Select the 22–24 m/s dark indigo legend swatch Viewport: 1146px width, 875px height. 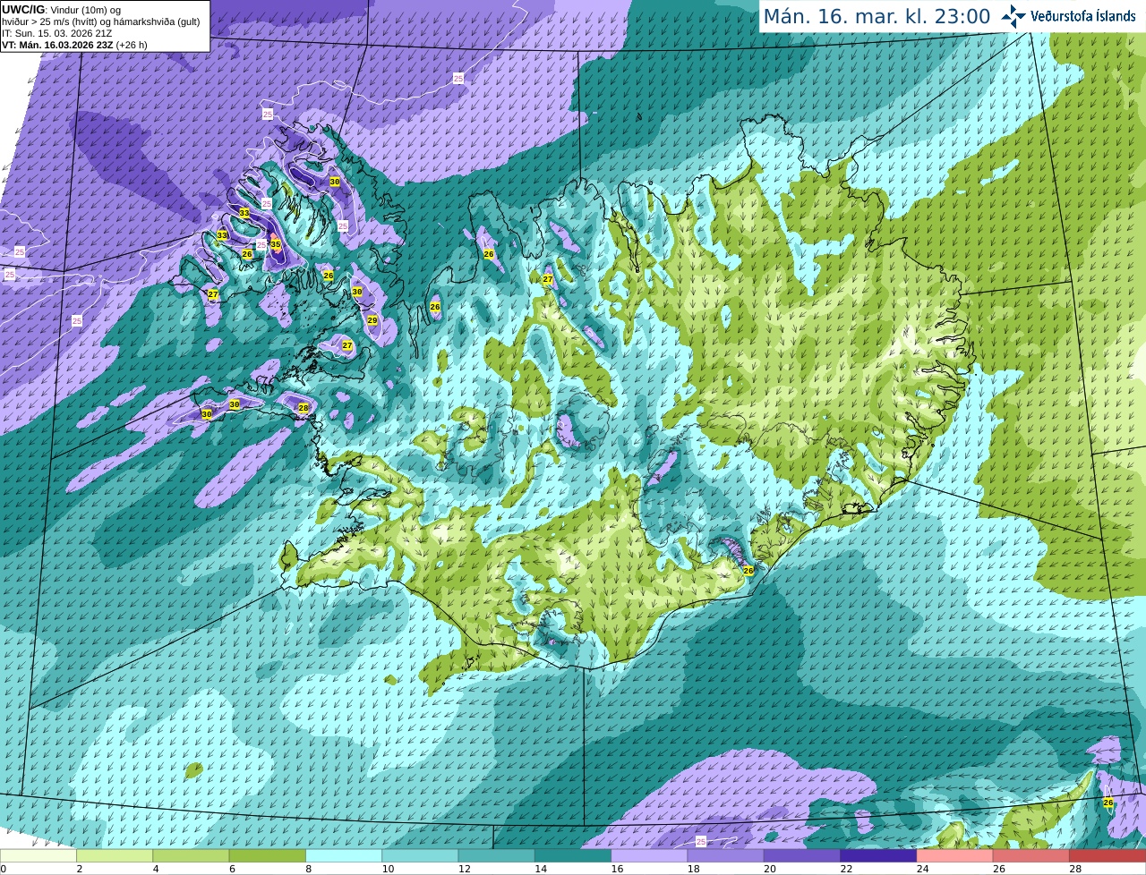point(878,856)
